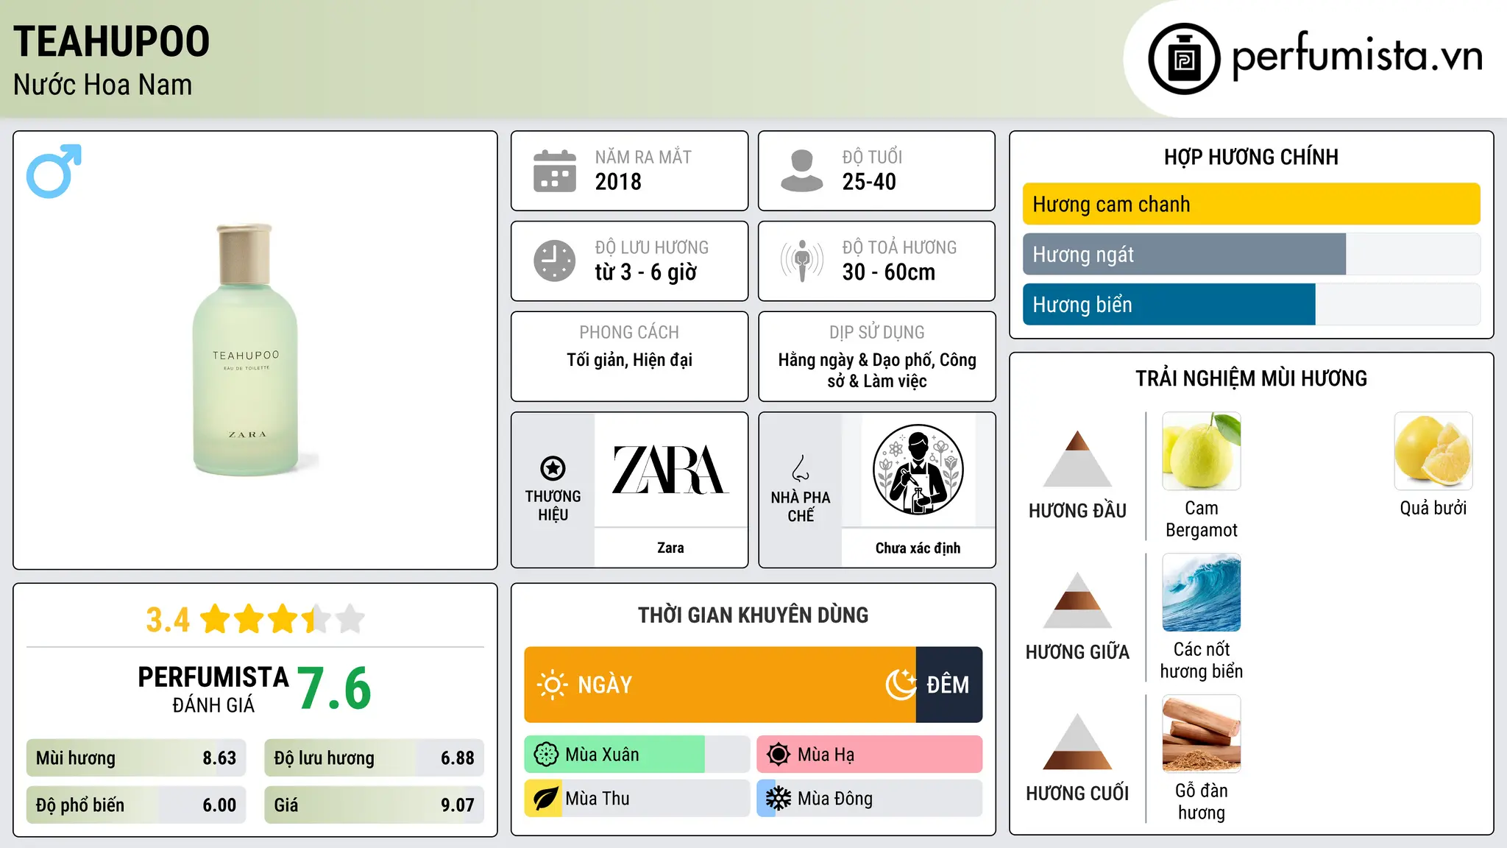The image size is (1507, 848).
Task: Click the perfumista.vn perfume bottle logo icon
Action: (1184, 59)
